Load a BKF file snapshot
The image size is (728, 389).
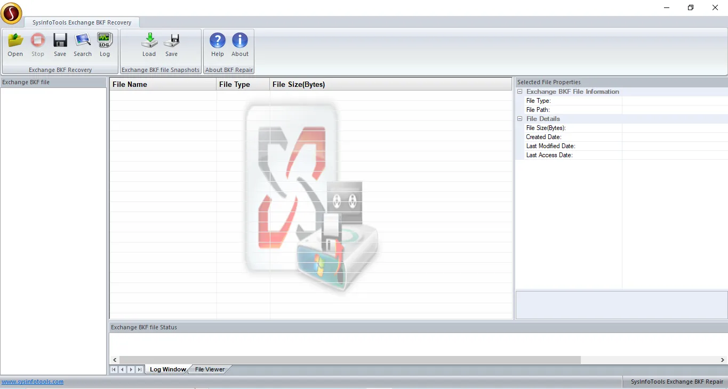(x=149, y=45)
